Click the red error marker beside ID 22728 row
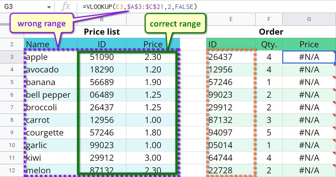The image size is (336, 177). (x=334, y=166)
